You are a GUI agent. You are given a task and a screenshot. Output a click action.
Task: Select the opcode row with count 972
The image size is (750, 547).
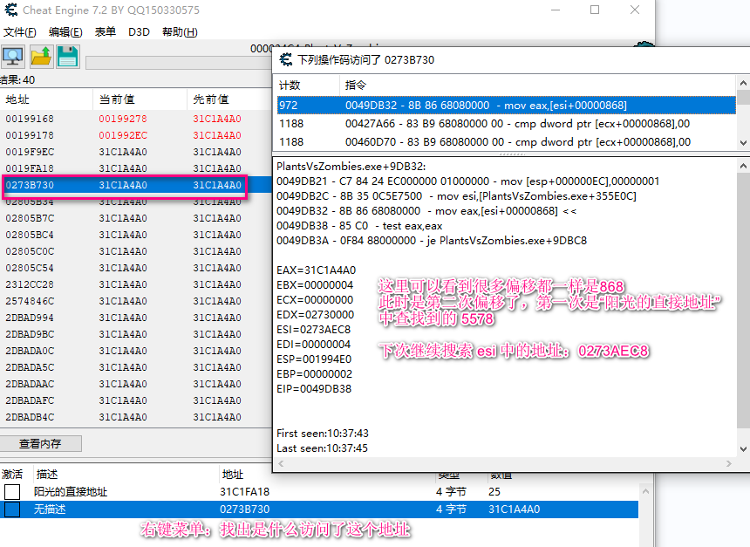[506, 106]
